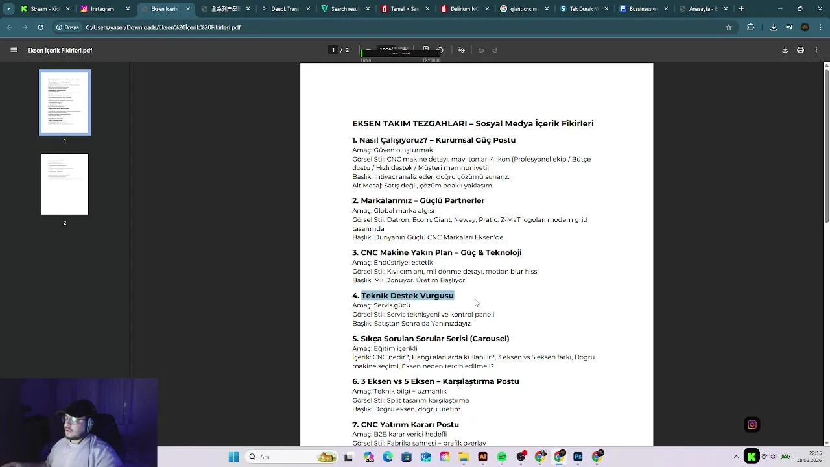
Task: Click highlighted text 'Teknik Destek Vurgusu'
Action: click(x=407, y=296)
